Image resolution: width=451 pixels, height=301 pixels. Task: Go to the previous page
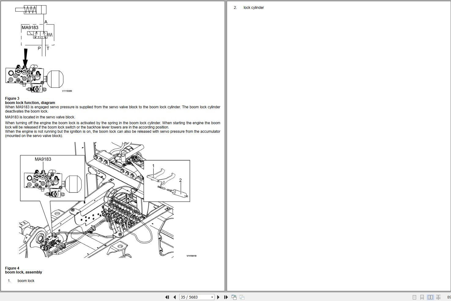click(174, 297)
